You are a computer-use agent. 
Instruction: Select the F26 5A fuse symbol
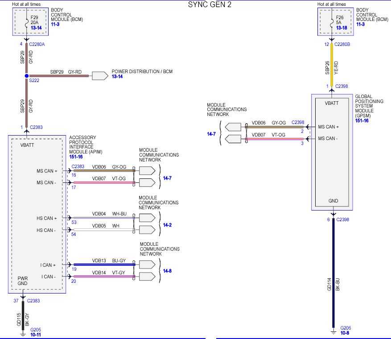(x=332, y=23)
